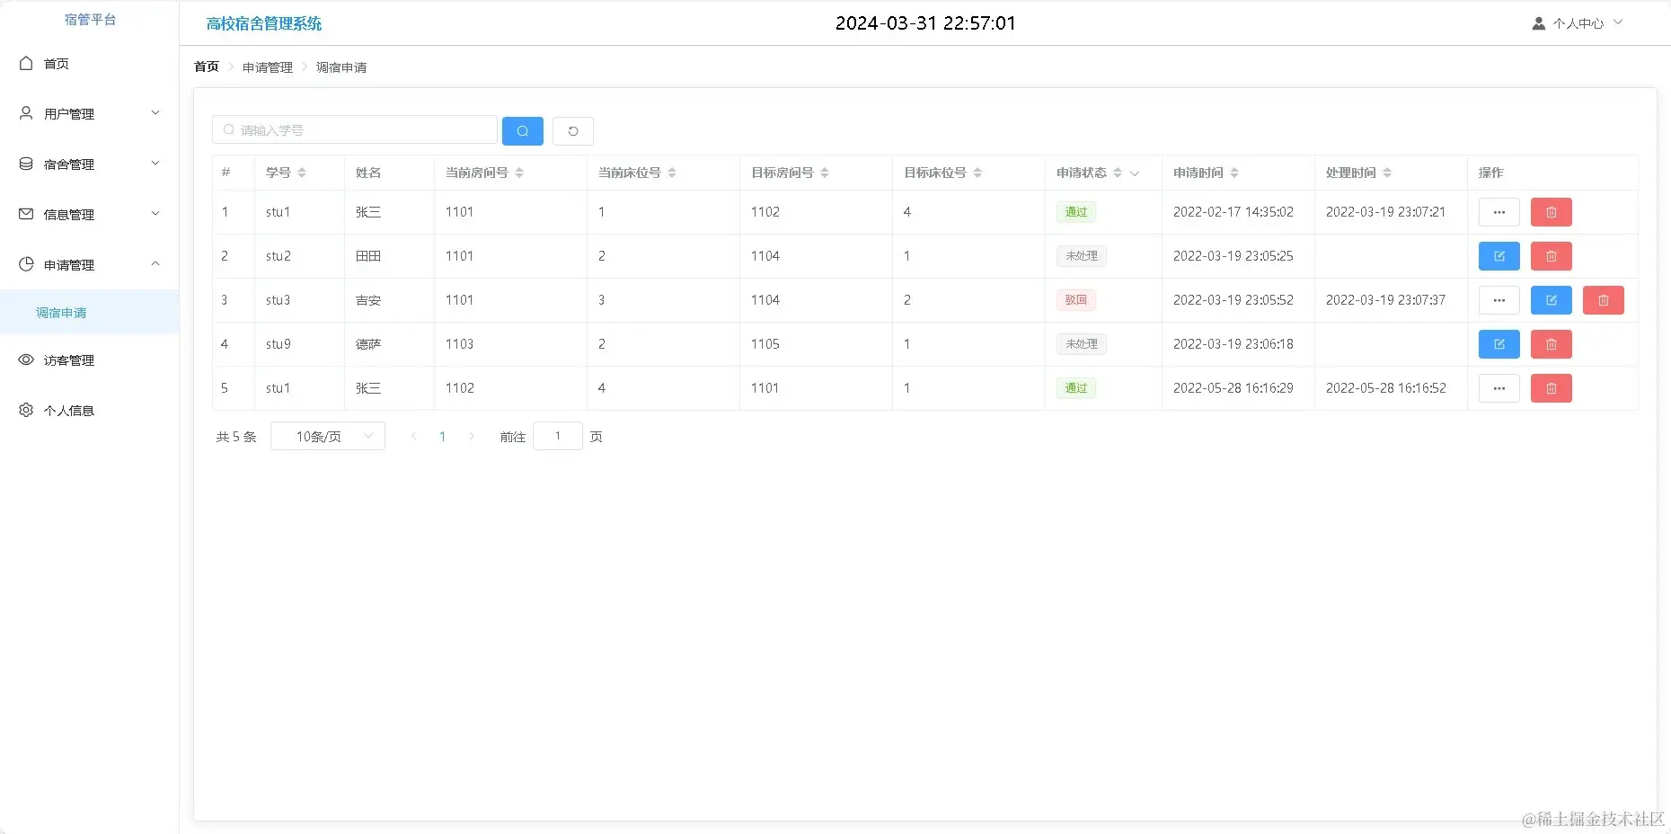Click the avatar icon beside 个人中心
The height and width of the screenshot is (834, 1671).
coord(1539,23)
